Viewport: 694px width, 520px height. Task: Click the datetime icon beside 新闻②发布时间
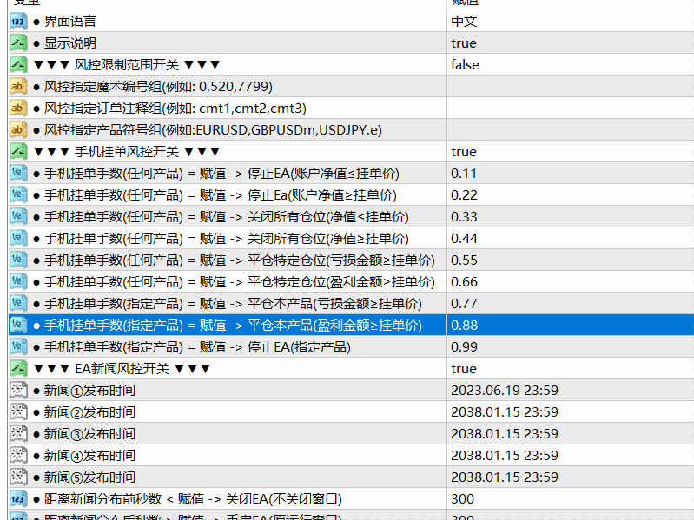coord(18,411)
